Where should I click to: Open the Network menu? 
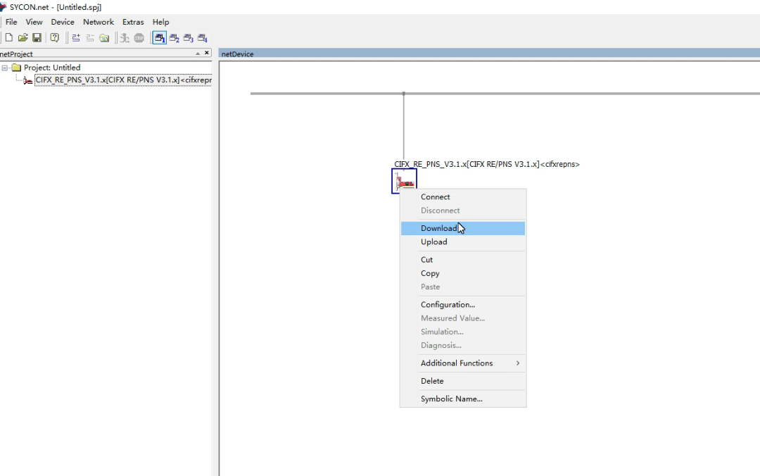pos(98,22)
